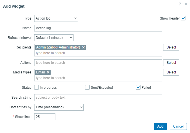Image resolution: width=190 pixels, height=133 pixels.
Task: Click the Actions search field
Action: coord(98,63)
